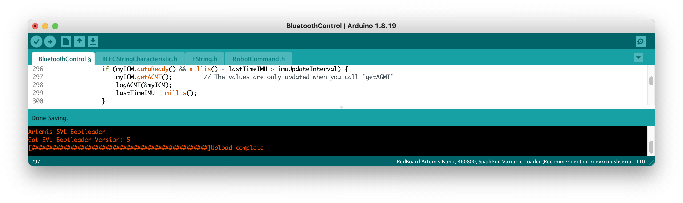The image size is (683, 203).
Task: Click the cursor line indicator '297' in status bar
Action: (36, 161)
